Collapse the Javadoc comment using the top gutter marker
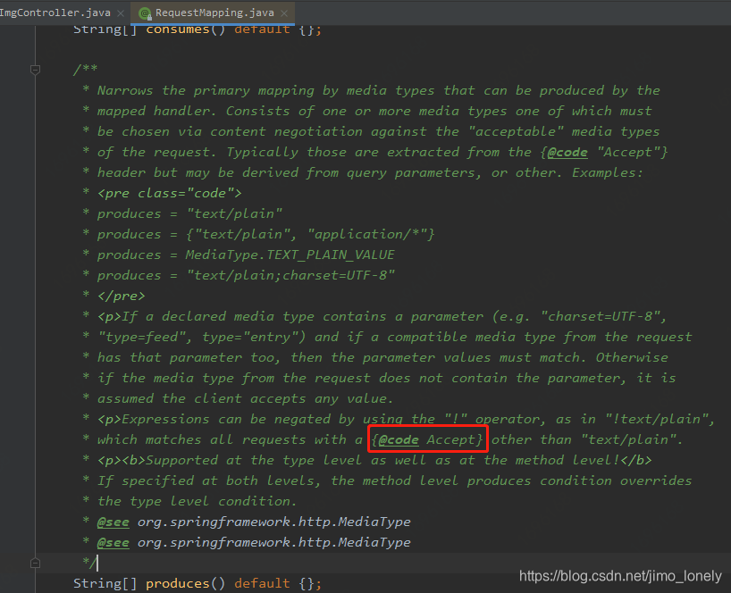The width and height of the screenshot is (731, 593). click(x=35, y=69)
